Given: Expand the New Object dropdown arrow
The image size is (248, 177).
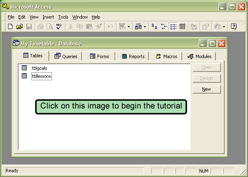Looking at the screenshot, I should coord(224,27).
